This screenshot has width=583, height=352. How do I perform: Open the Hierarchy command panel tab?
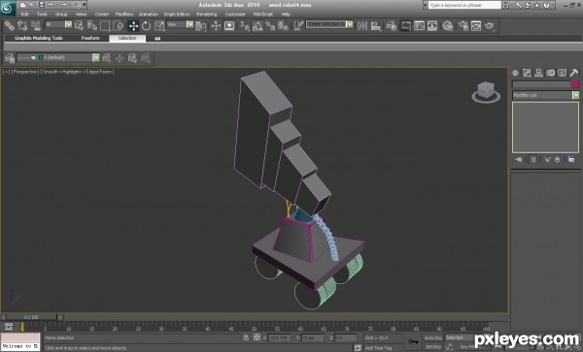coord(538,73)
